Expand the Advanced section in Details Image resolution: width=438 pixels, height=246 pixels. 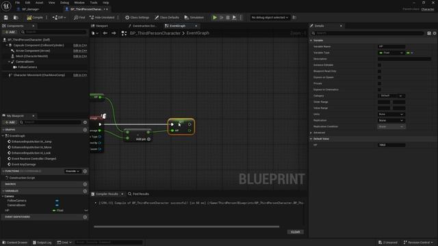pyautogui.click(x=311, y=133)
